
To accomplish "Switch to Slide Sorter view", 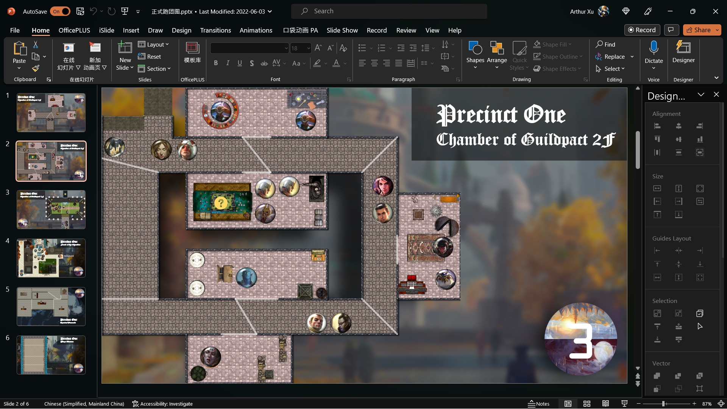I will click(x=587, y=404).
